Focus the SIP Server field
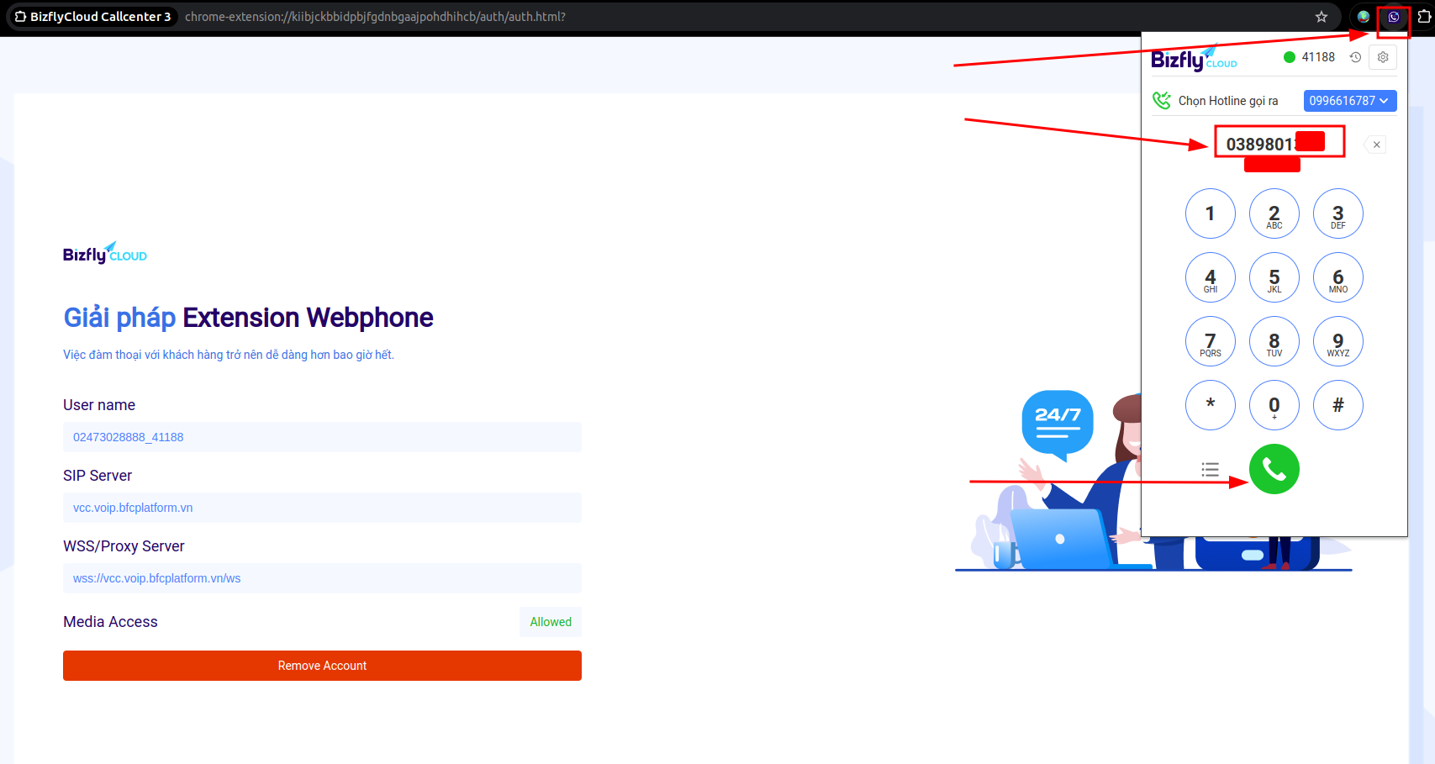 pyautogui.click(x=322, y=508)
